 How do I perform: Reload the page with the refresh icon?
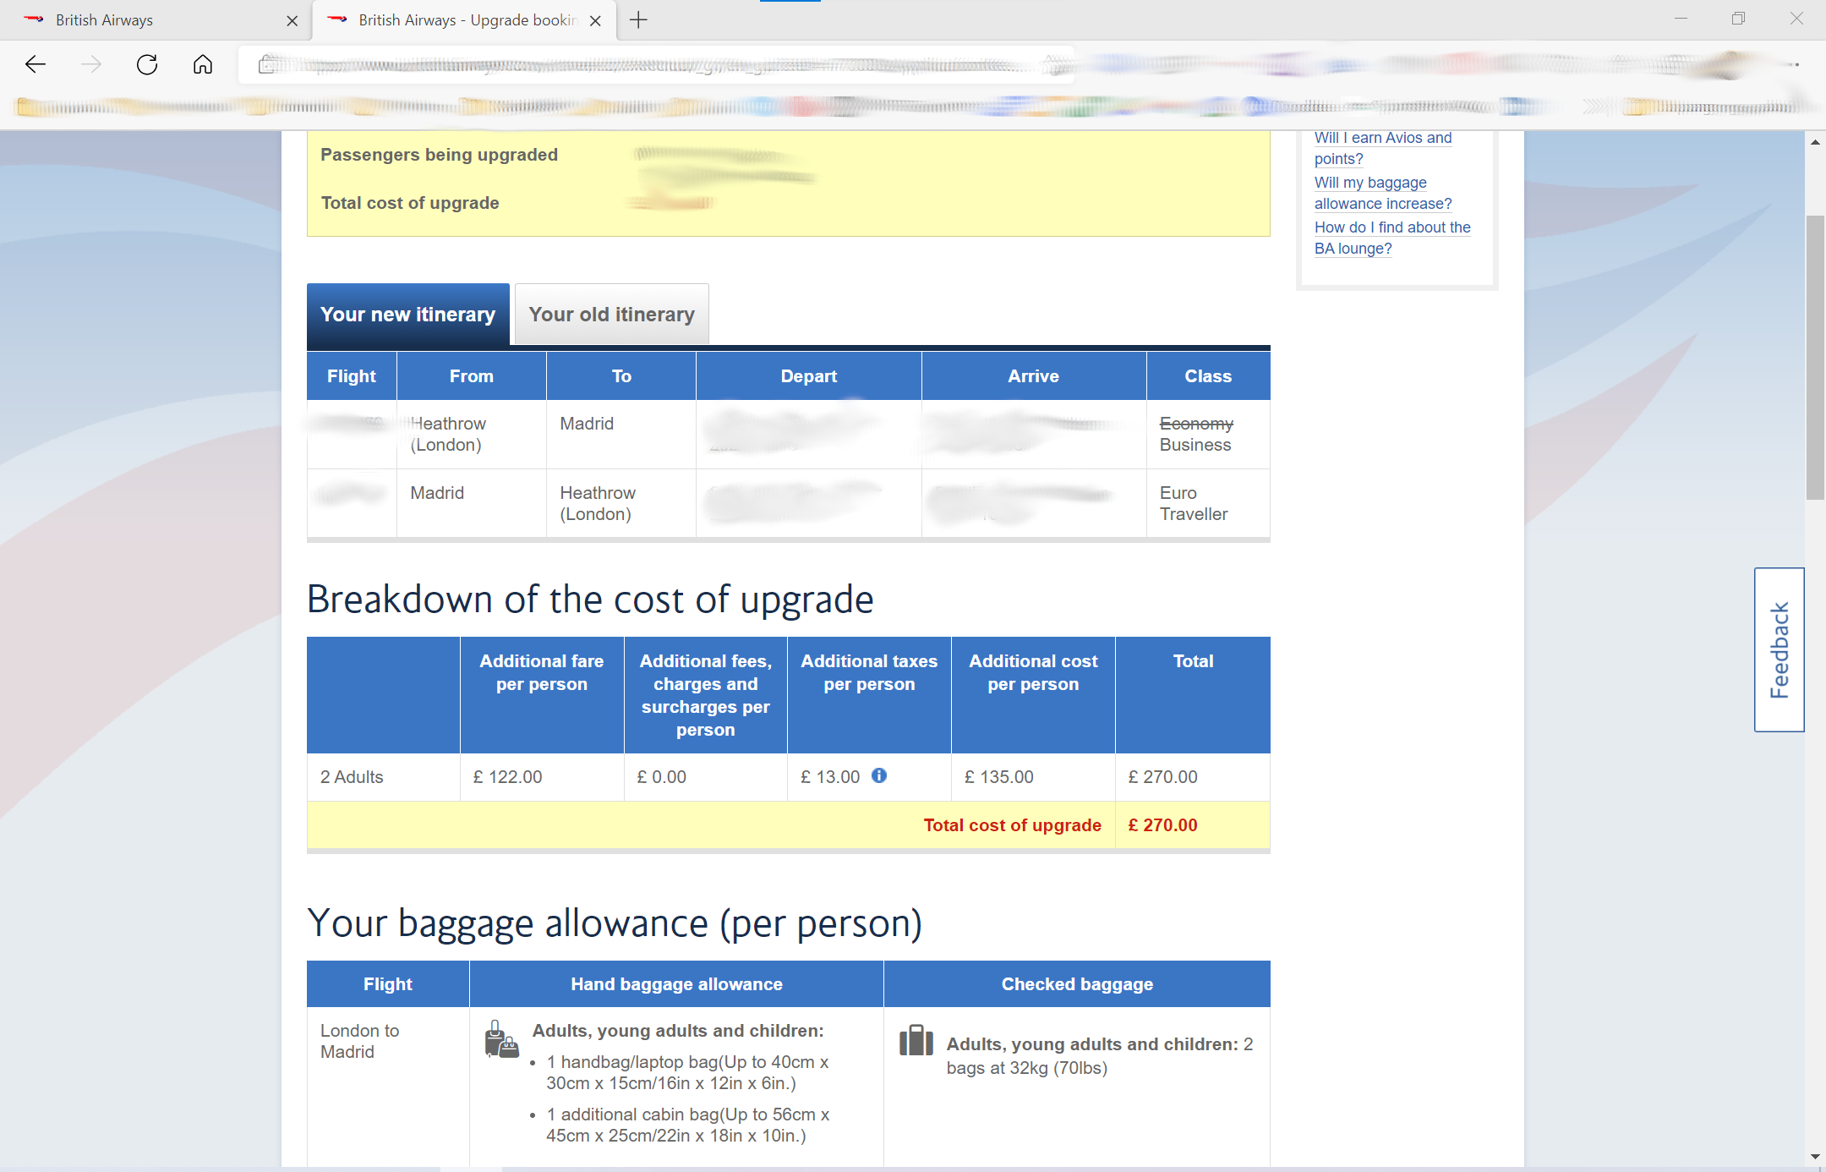pos(147,64)
